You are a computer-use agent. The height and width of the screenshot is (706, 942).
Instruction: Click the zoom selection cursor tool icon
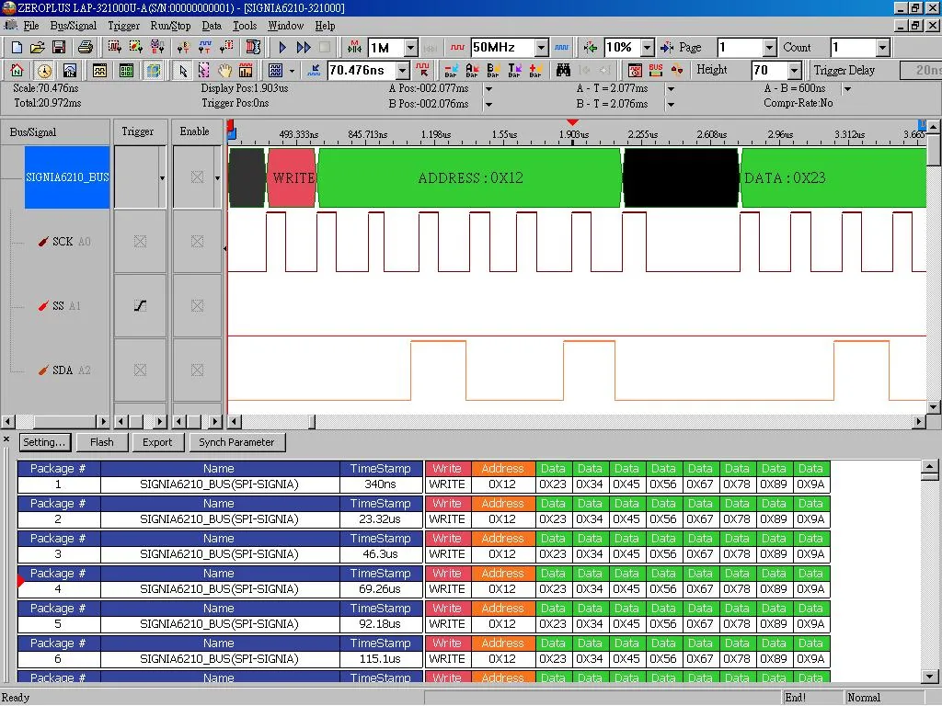point(203,70)
